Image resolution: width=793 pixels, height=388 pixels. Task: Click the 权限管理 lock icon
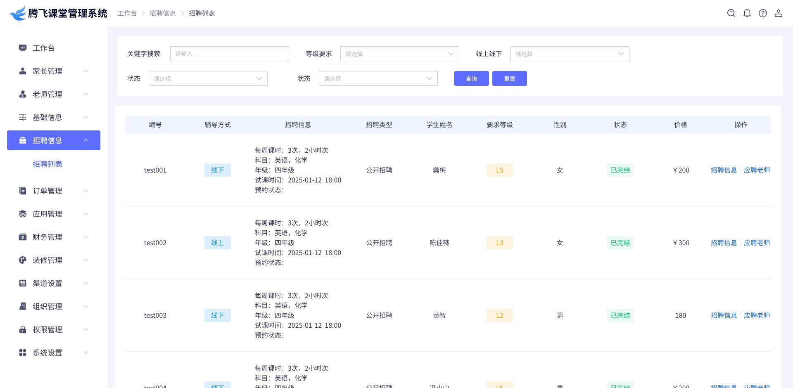23,329
